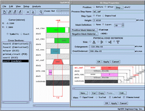Click the folder icon with down arrow
The width and height of the screenshot is (145, 111).
point(20,12)
